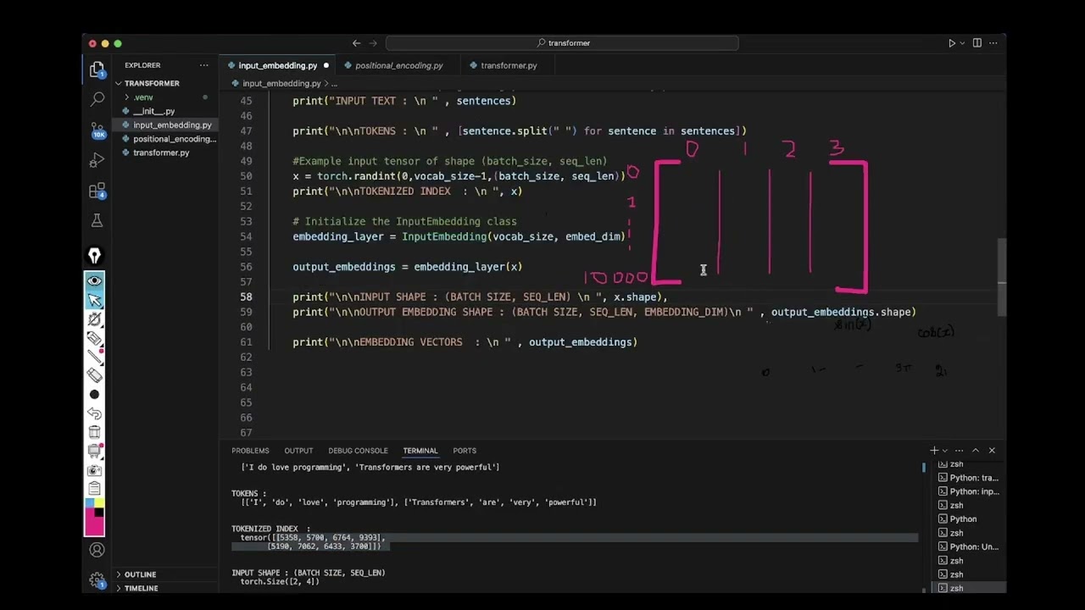Open editor more actions ellipsis menu
This screenshot has width=1085, height=610.
pyautogui.click(x=993, y=43)
